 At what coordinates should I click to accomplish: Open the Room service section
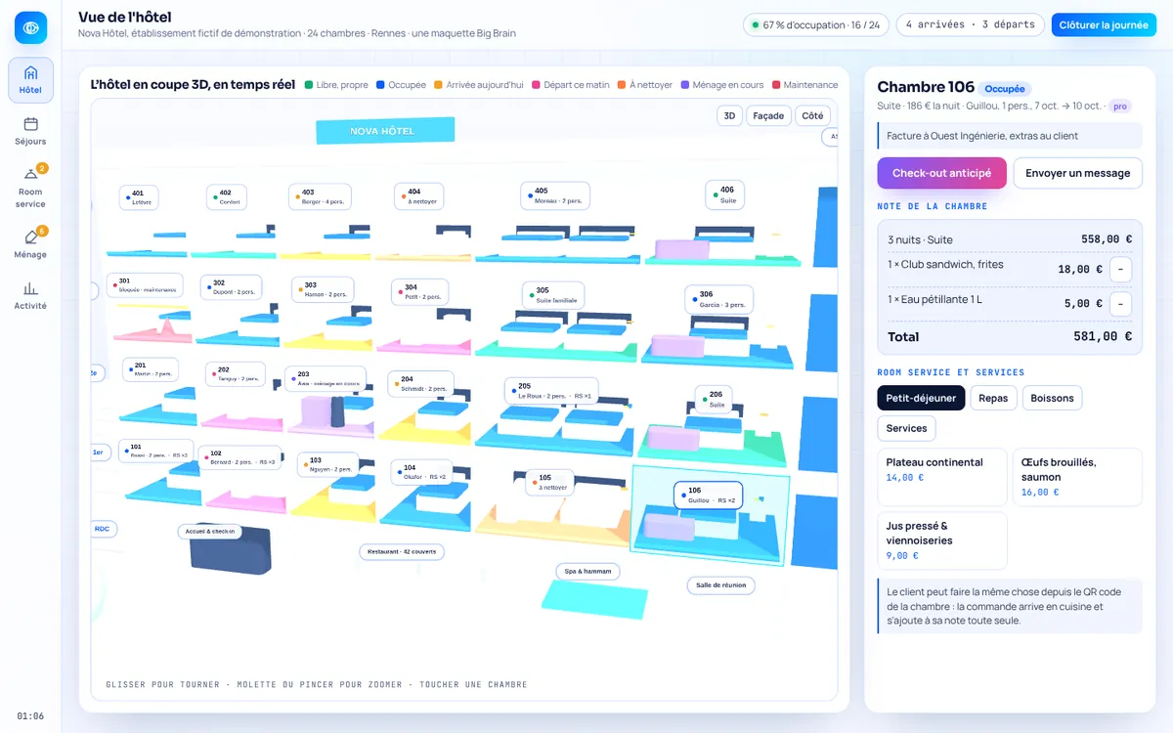[30, 186]
